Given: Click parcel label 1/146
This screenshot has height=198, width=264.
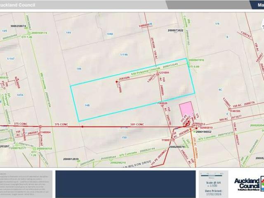Looking at the screenshot, I should pos(124,54).
